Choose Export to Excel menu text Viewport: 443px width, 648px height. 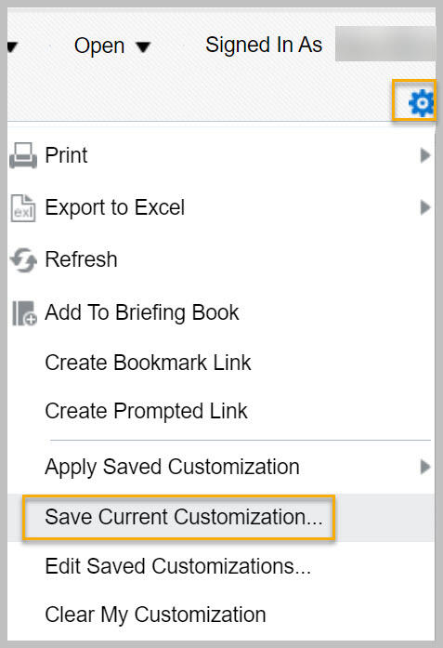pos(115,207)
